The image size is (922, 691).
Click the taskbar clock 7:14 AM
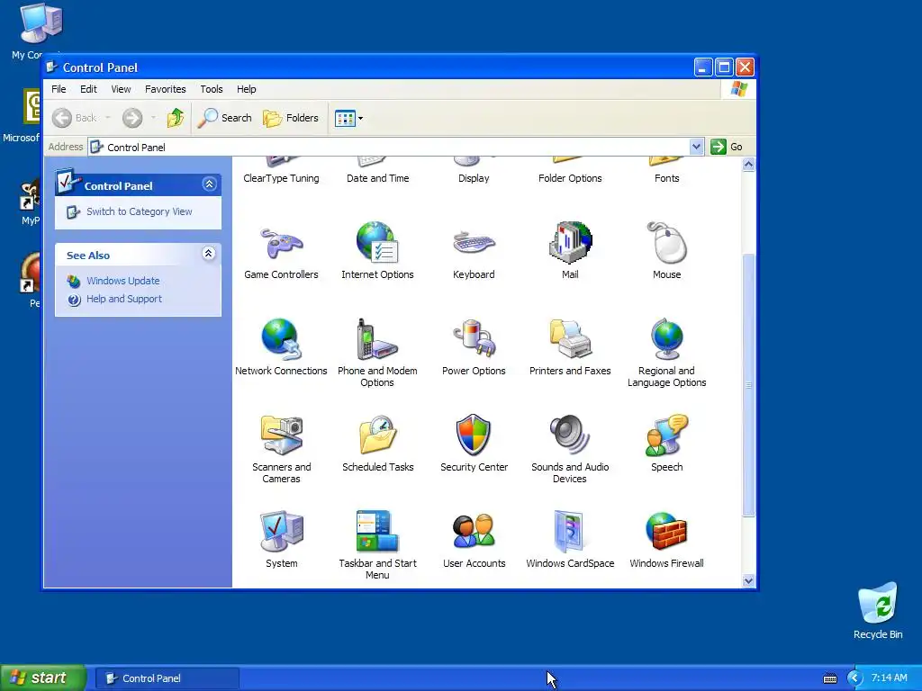889,678
